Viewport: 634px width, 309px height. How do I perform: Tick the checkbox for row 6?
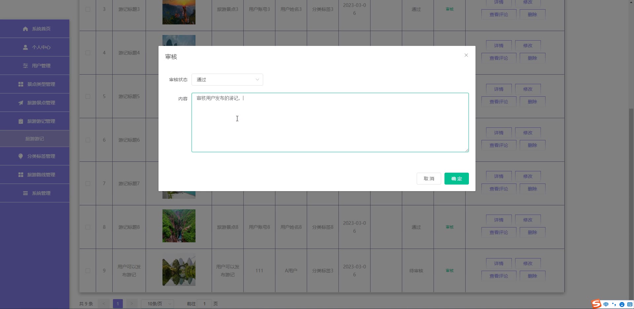coord(88,140)
